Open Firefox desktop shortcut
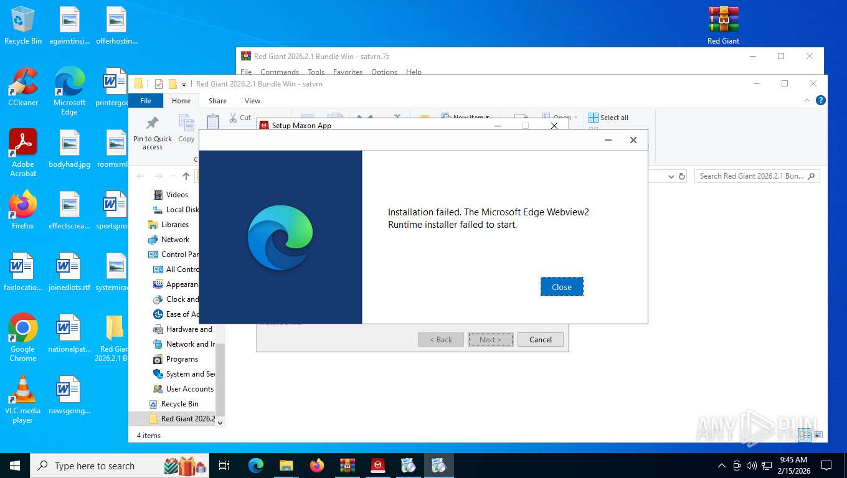Viewport: 847px width, 478px height. click(x=23, y=210)
